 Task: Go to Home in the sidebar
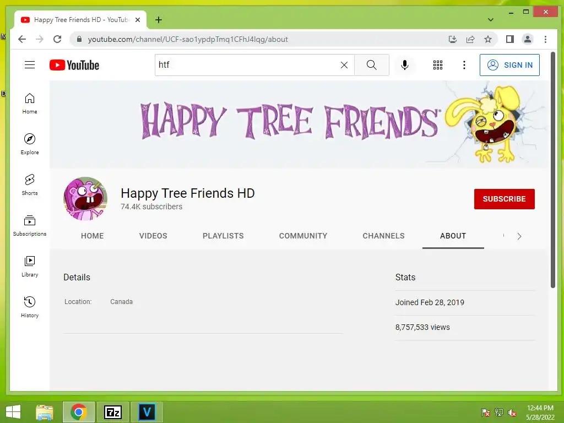pyautogui.click(x=30, y=104)
